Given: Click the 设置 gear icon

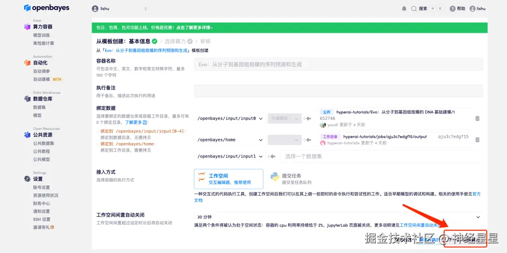Looking at the screenshot, I should click(28, 179).
